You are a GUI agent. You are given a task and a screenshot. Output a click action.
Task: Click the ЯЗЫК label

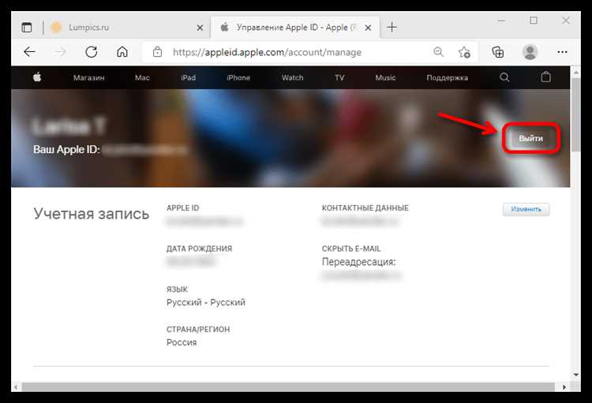pos(177,289)
